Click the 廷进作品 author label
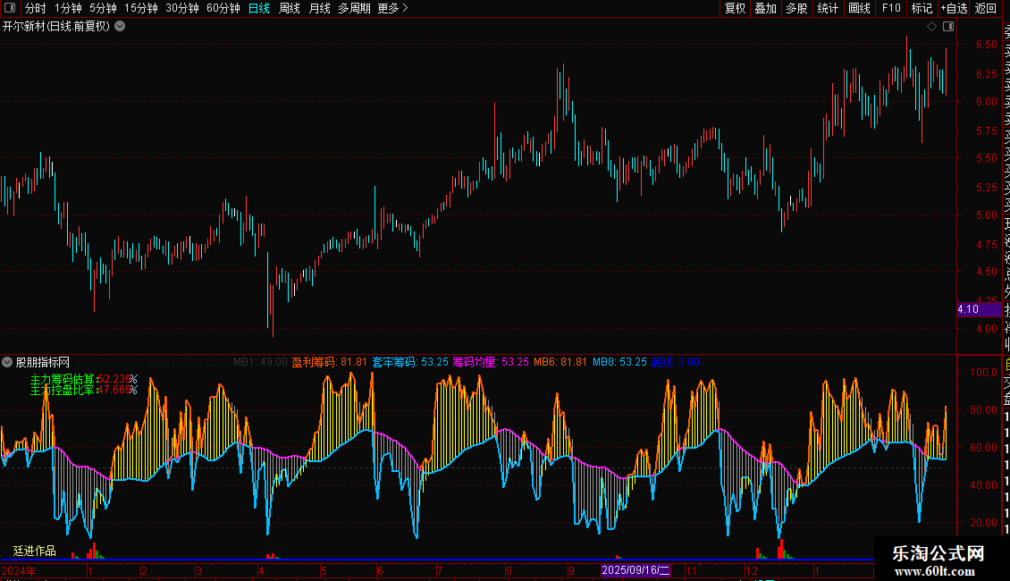This screenshot has width=1010, height=581. point(35,551)
